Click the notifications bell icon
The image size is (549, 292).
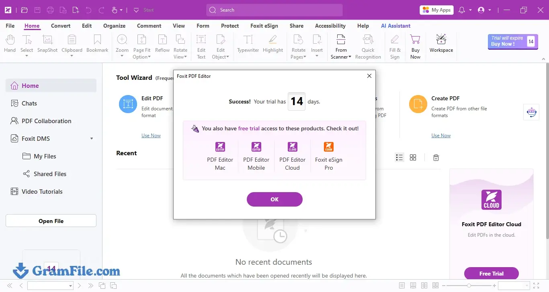pos(462,10)
